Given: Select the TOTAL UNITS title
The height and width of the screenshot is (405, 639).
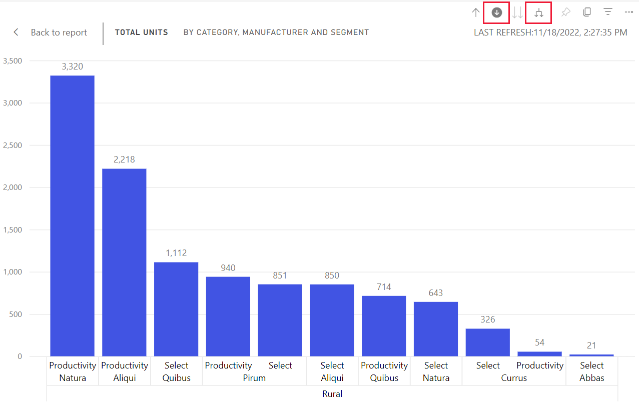Looking at the screenshot, I should (142, 32).
